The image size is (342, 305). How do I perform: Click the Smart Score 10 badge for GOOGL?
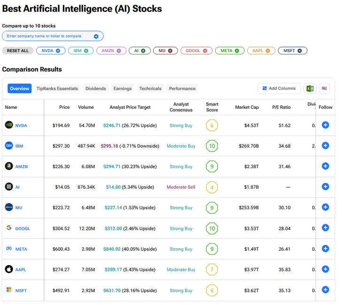[212, 229]
